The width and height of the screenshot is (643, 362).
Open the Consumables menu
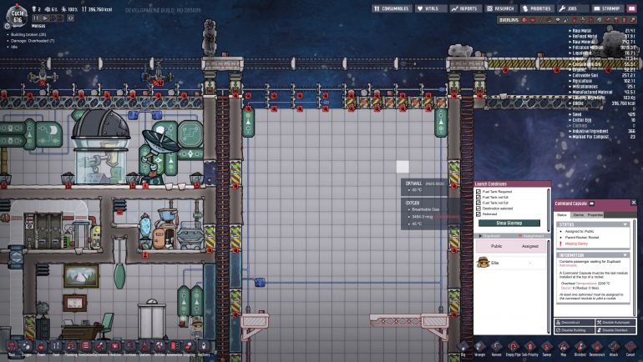(x=392, y=8)
